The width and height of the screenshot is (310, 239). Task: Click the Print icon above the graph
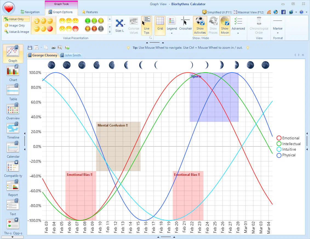pyautogui.click(x=53, y=47)
